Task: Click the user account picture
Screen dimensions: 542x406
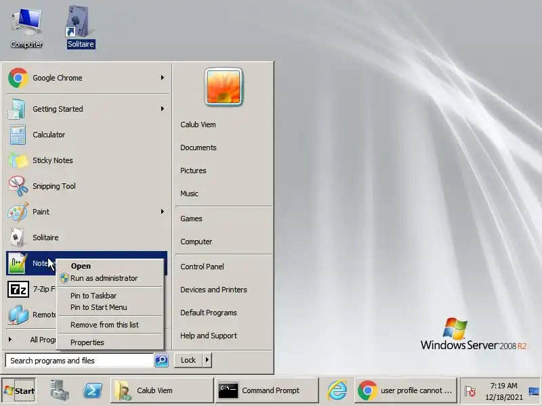Action: [224, 87]
